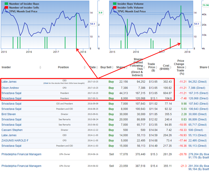Open ZAGUNIS HAROLD F insider link
This screenshot has height=171, width=209.
point(15,141)
